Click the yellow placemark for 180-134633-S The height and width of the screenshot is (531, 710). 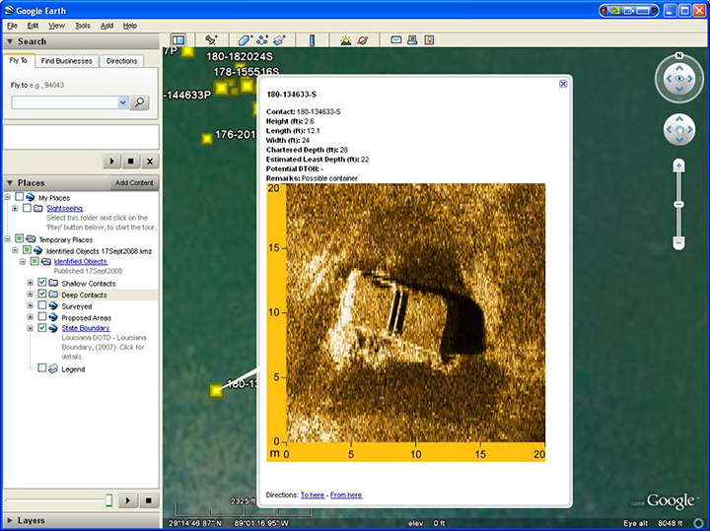216,390
